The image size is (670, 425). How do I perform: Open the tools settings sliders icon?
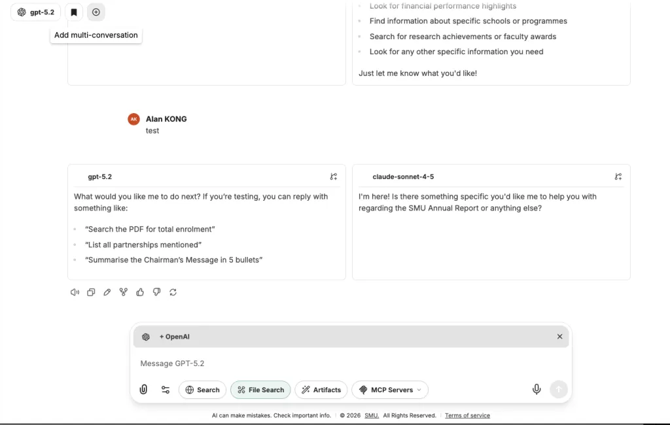coord(166,390)
